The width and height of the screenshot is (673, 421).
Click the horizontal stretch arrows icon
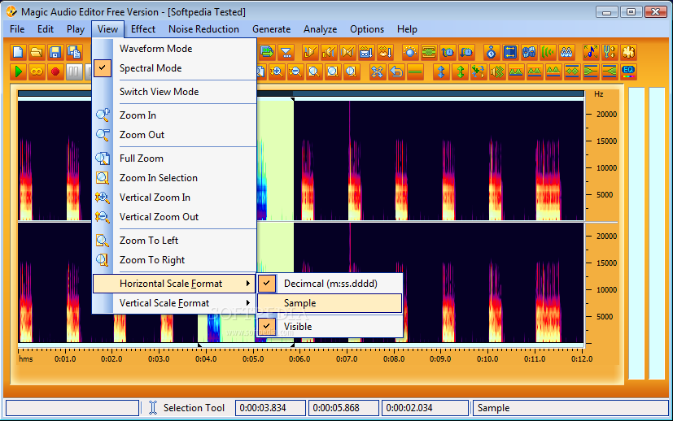510,52
